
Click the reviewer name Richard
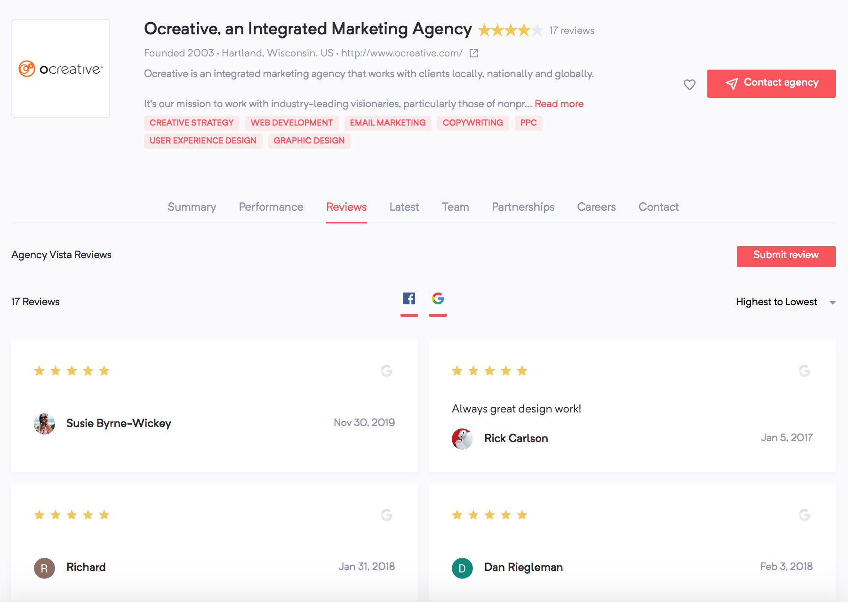86,567
